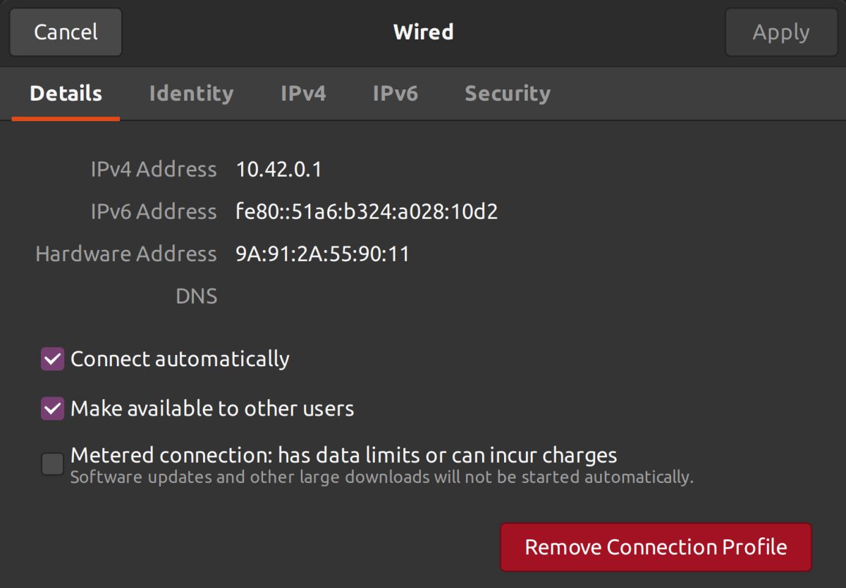Click the Wired dialog title
The height and width of the screenshot is (588, 846).
pyautogui.click(x=423, y=32)
